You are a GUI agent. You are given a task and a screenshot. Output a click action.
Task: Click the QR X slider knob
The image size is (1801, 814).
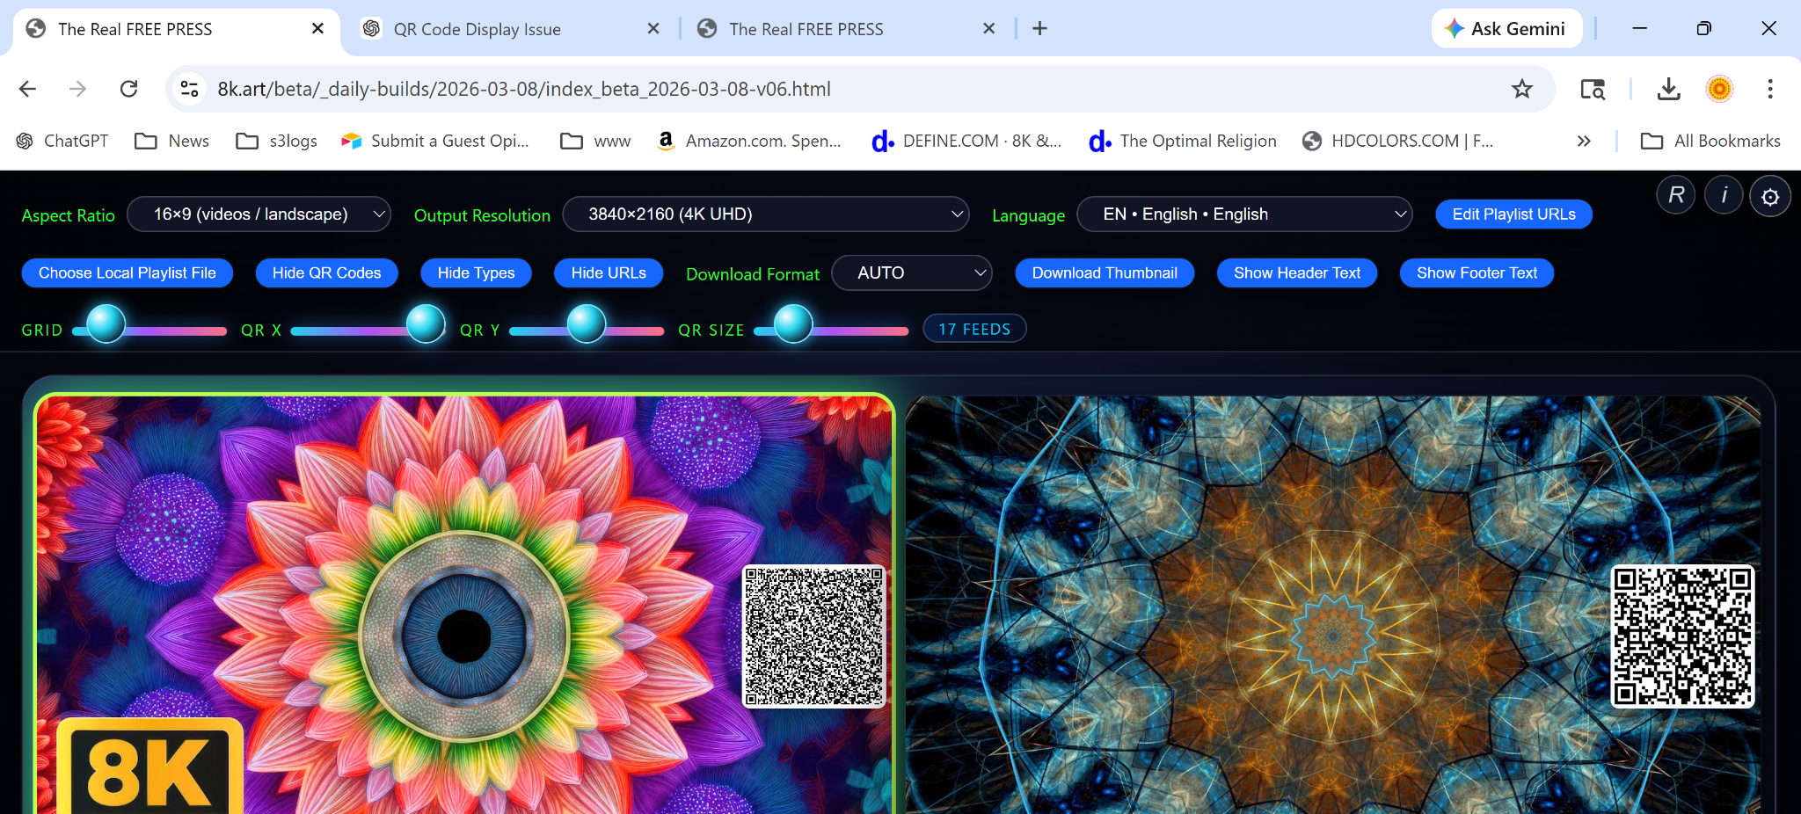click(x=427, y=323)
